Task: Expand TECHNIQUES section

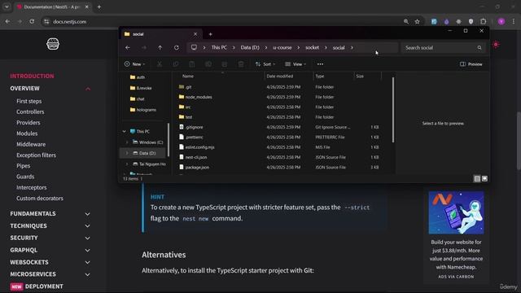Action: tap(87, 226)
